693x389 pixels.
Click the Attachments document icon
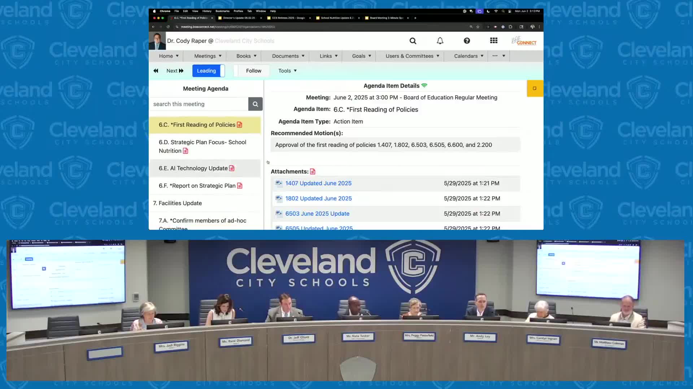313,172
